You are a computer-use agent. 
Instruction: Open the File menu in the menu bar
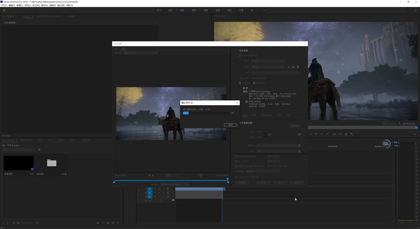point(4,5)
